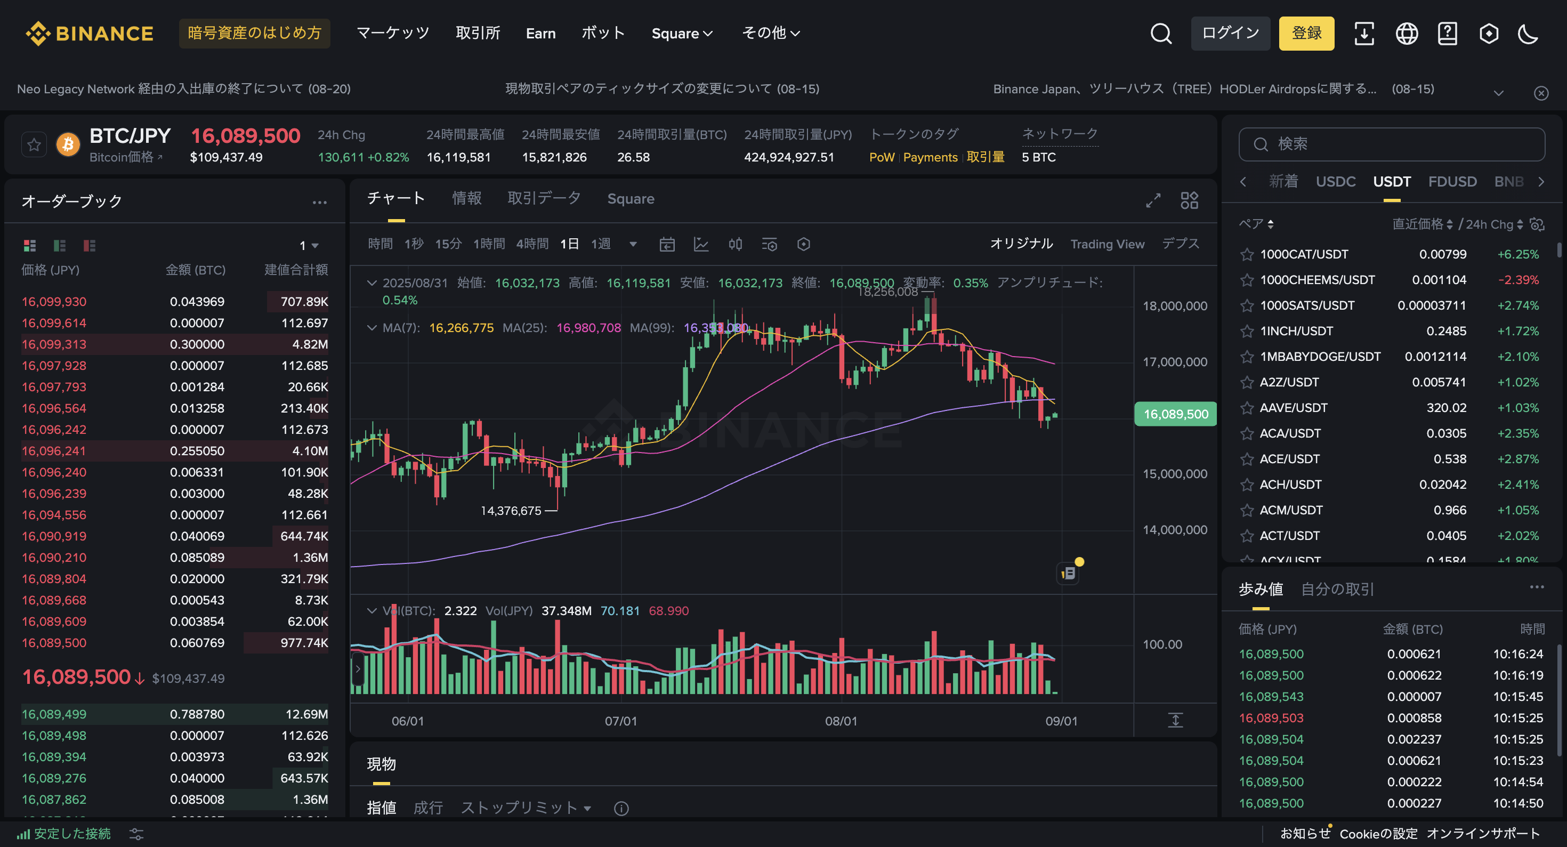The image size is (1567, 847).
Task: Expand chart to fullscreen
Action: click(1153, 200)
